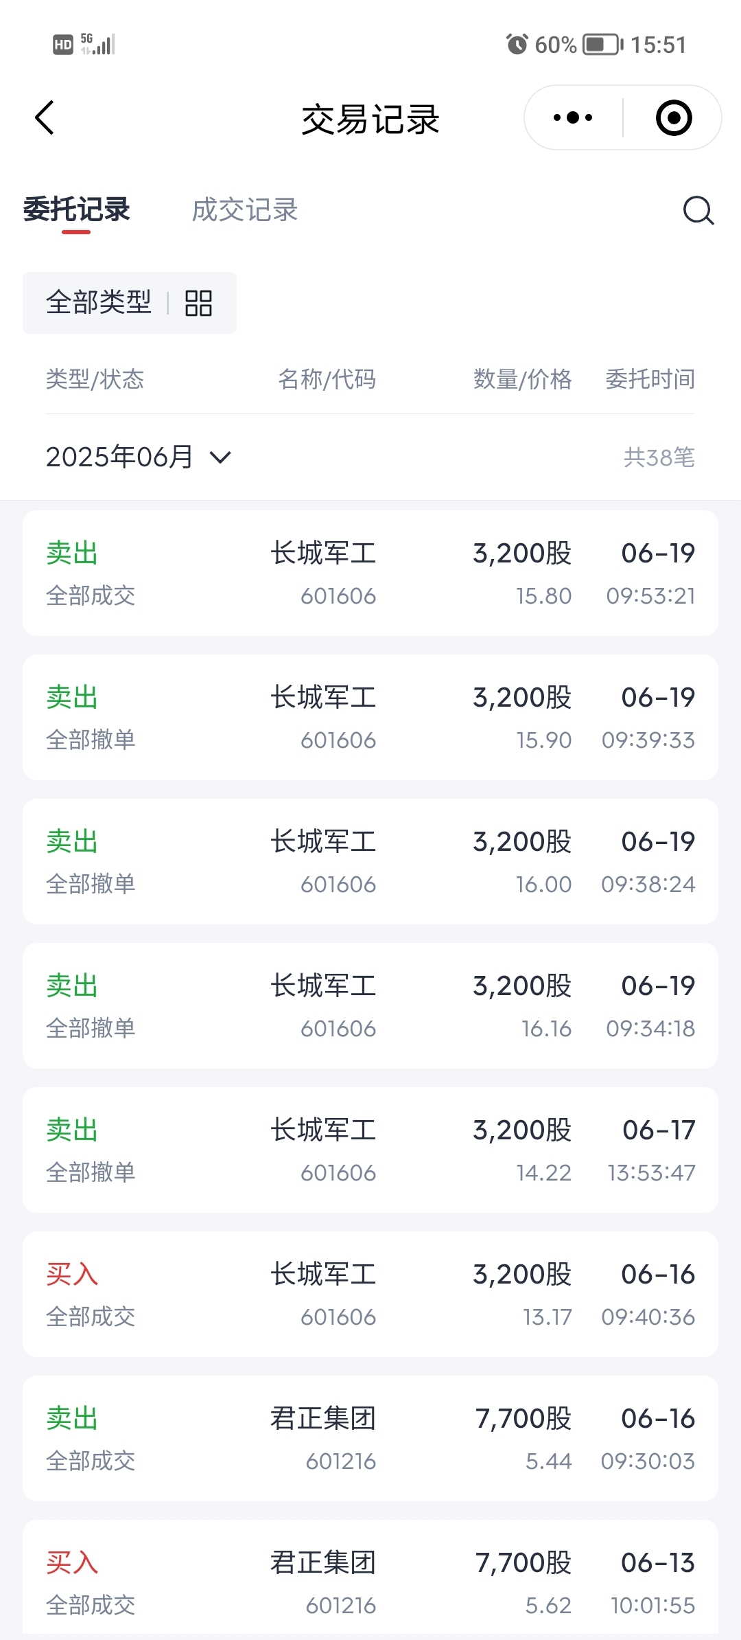
Task: Select the 委托记录 tab
Action: 76,209
